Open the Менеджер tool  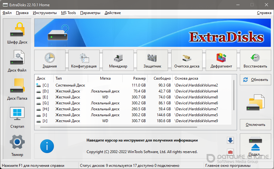(118, 60)
